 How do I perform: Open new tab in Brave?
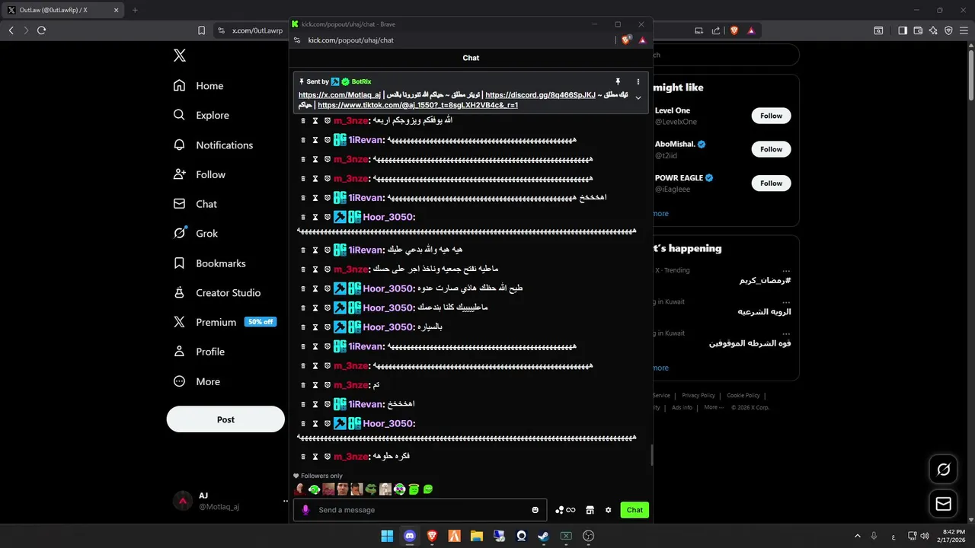pyautogui.click(x=135, y=10)
